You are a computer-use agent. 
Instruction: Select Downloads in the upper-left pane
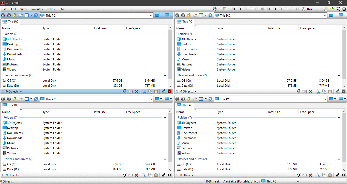pos(14,54)
